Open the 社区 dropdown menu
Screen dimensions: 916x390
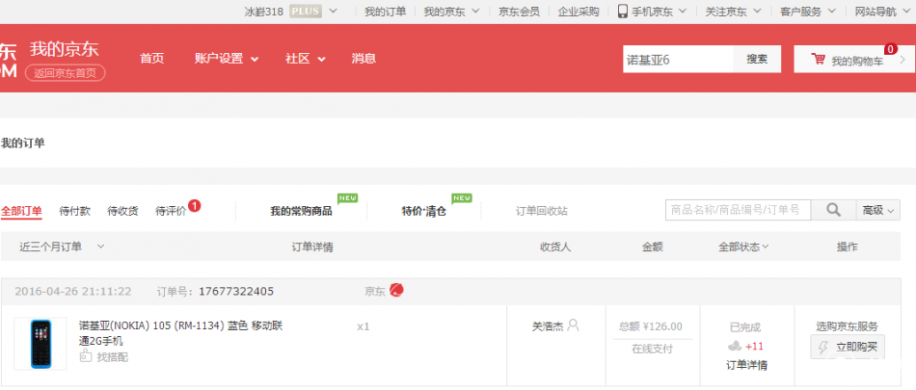(305, 59)
